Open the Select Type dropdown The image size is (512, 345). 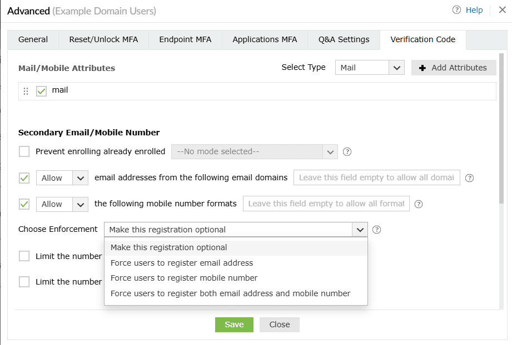tap(369, 67)
